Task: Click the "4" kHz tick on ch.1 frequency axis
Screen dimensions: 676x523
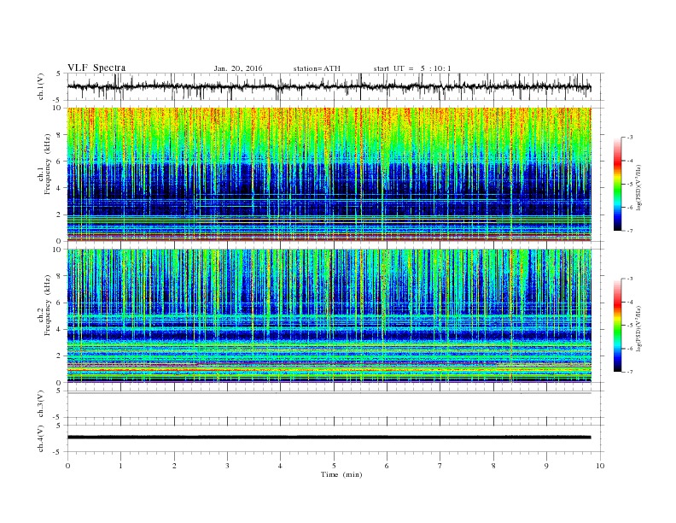Action: pos(60,188)
